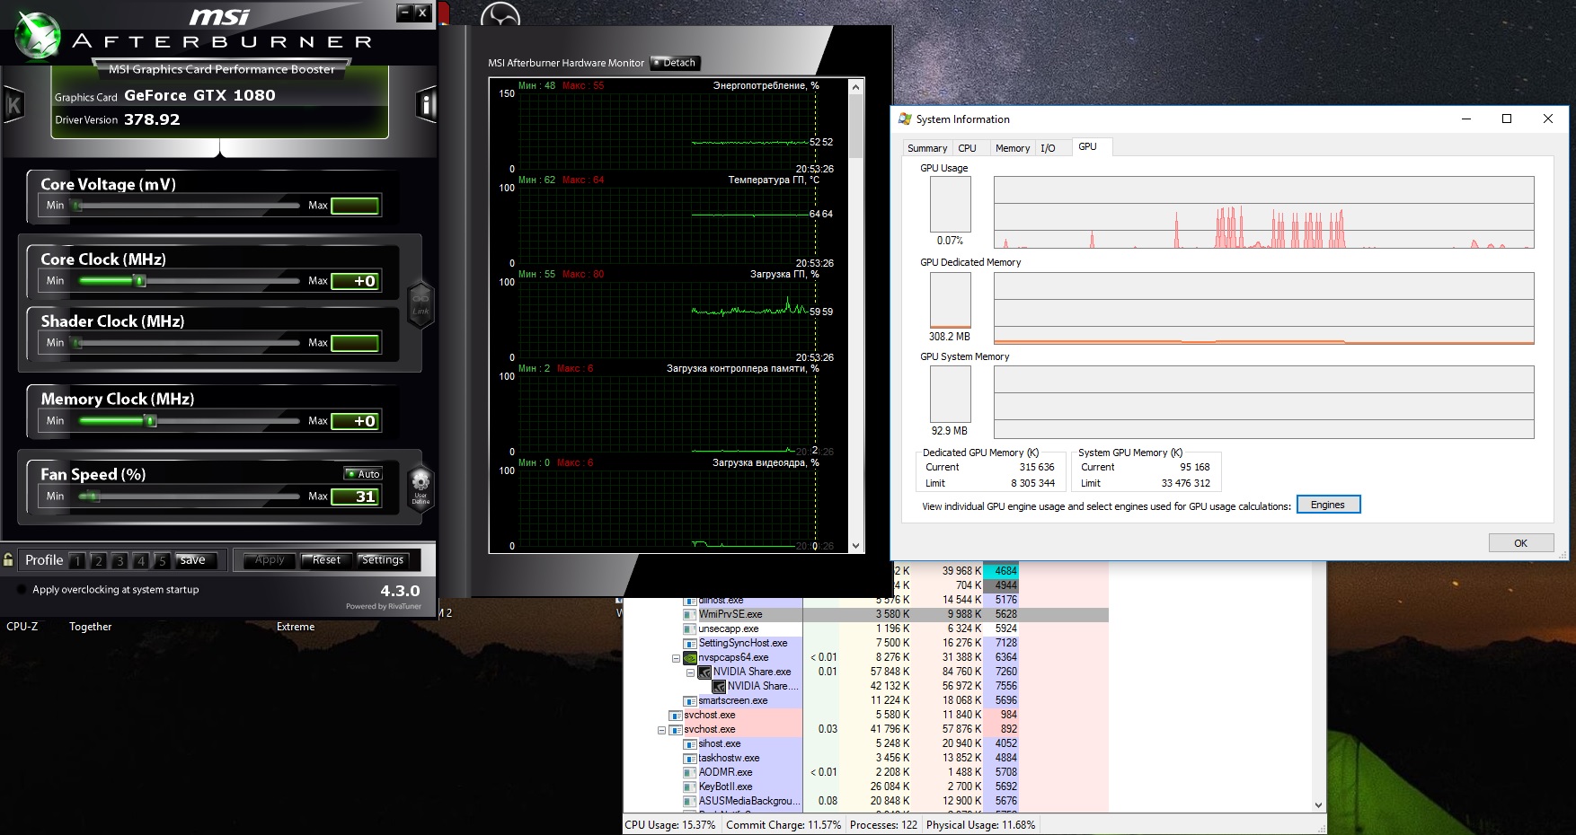1576x835 pixels.
Task: Click the taskhostw.exe process icon
Action: click(x=690, y=758)
